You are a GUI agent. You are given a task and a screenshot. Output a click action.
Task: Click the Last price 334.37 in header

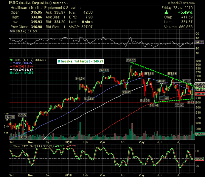[187, 22]
